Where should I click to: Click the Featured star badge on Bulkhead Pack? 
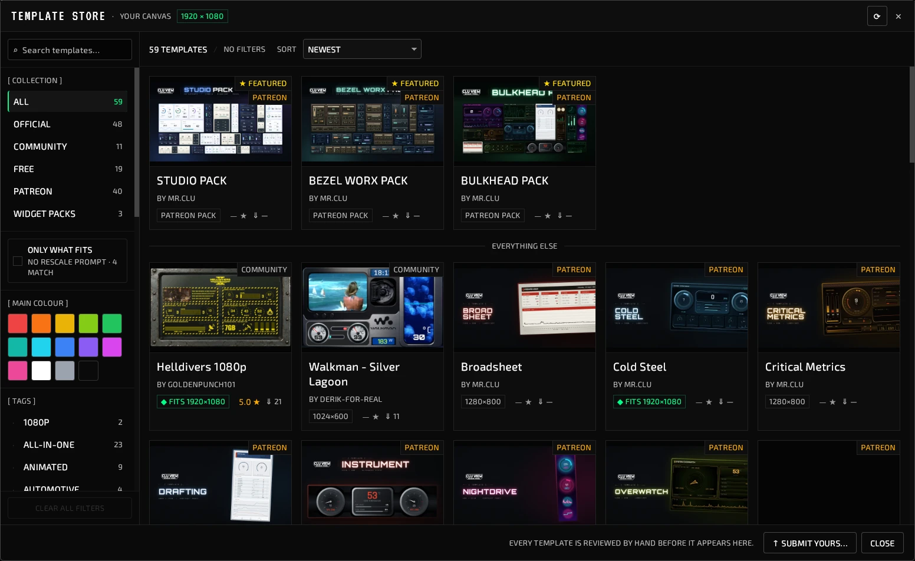567,84
